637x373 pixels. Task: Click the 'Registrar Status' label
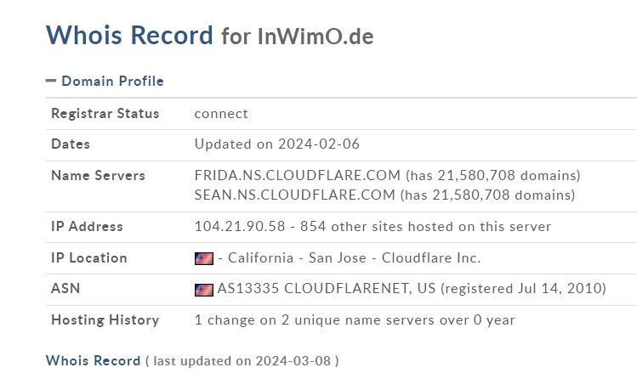tap(105, 114)
